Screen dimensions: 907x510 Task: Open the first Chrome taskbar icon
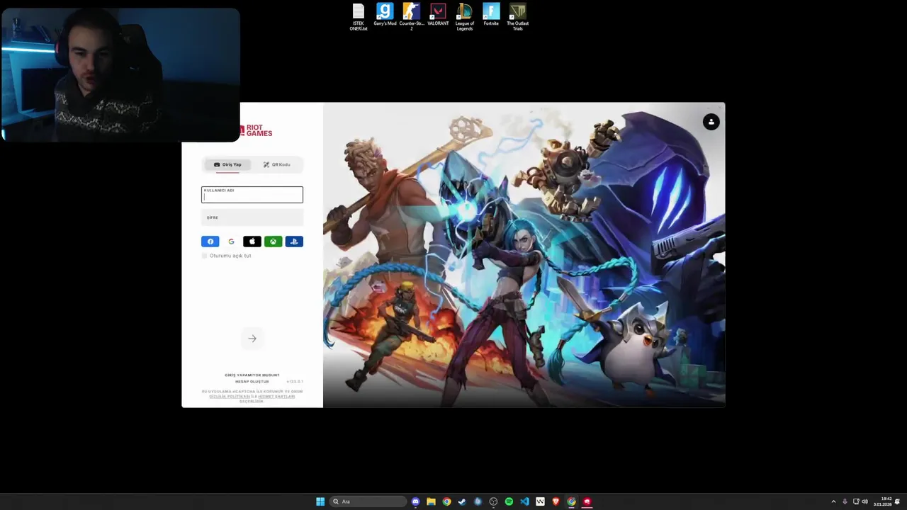tap(446, 501)
